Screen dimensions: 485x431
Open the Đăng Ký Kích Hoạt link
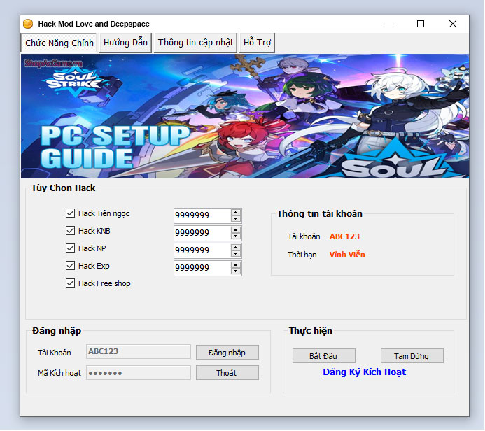[364, 372]
